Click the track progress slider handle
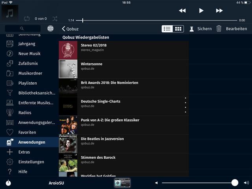 [x=83, y=20]
